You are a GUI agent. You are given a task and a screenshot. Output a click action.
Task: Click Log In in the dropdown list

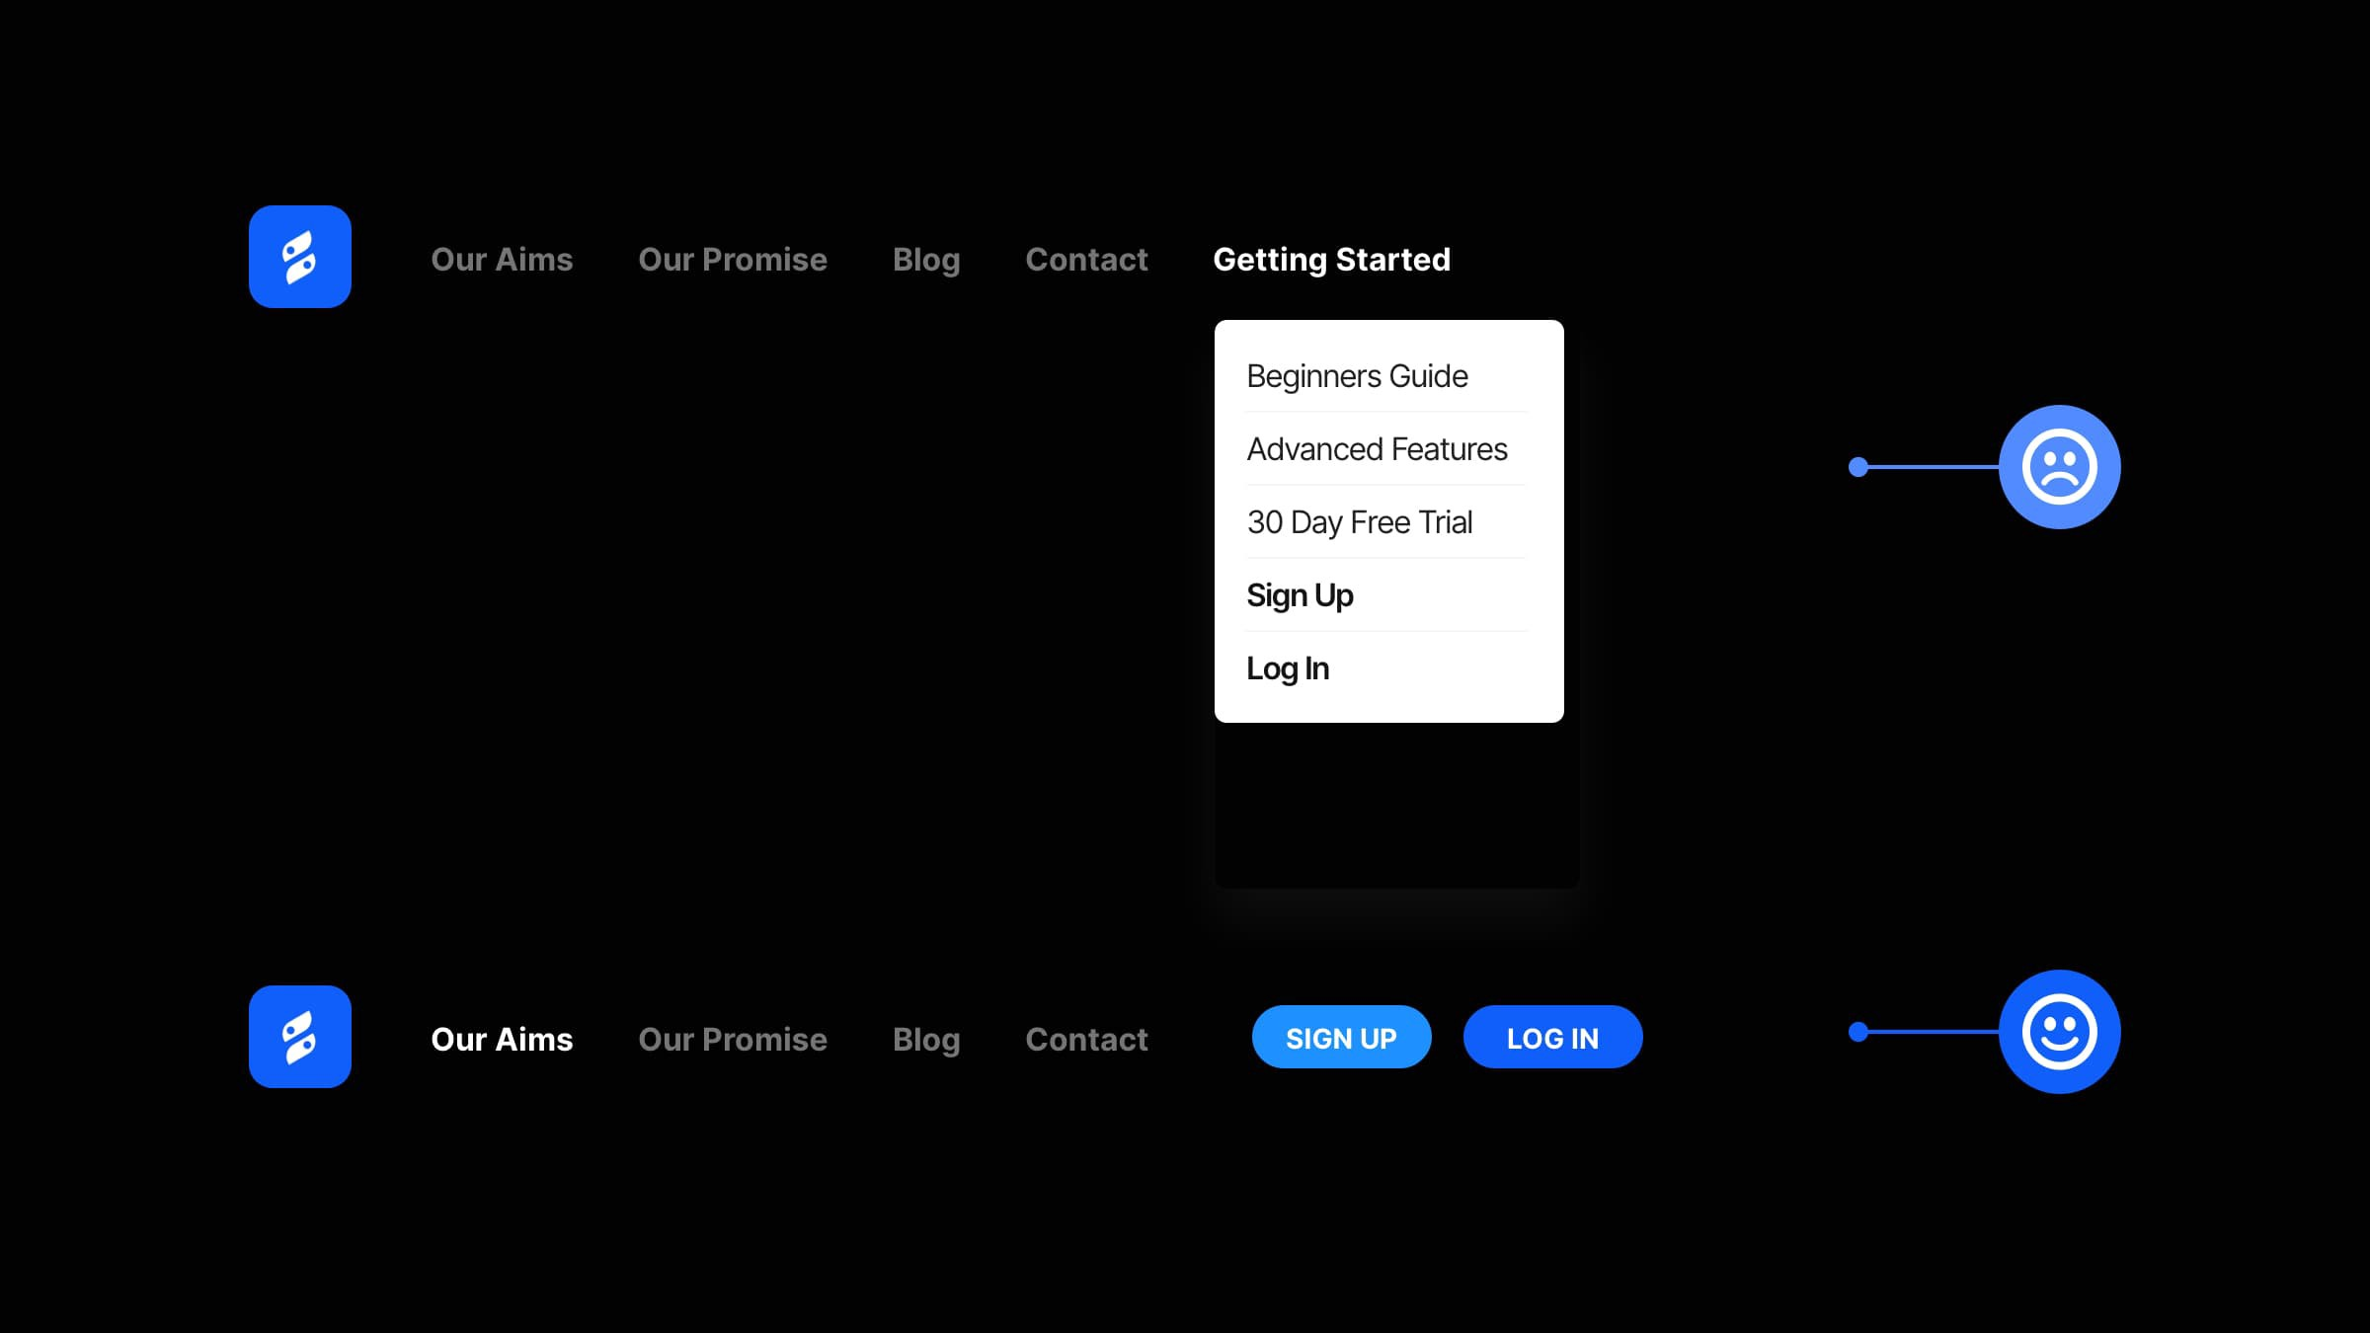[1286, 666]
